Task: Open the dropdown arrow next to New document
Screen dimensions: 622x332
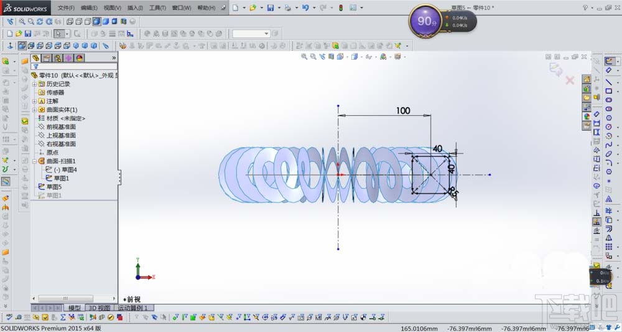Action: 244,7
